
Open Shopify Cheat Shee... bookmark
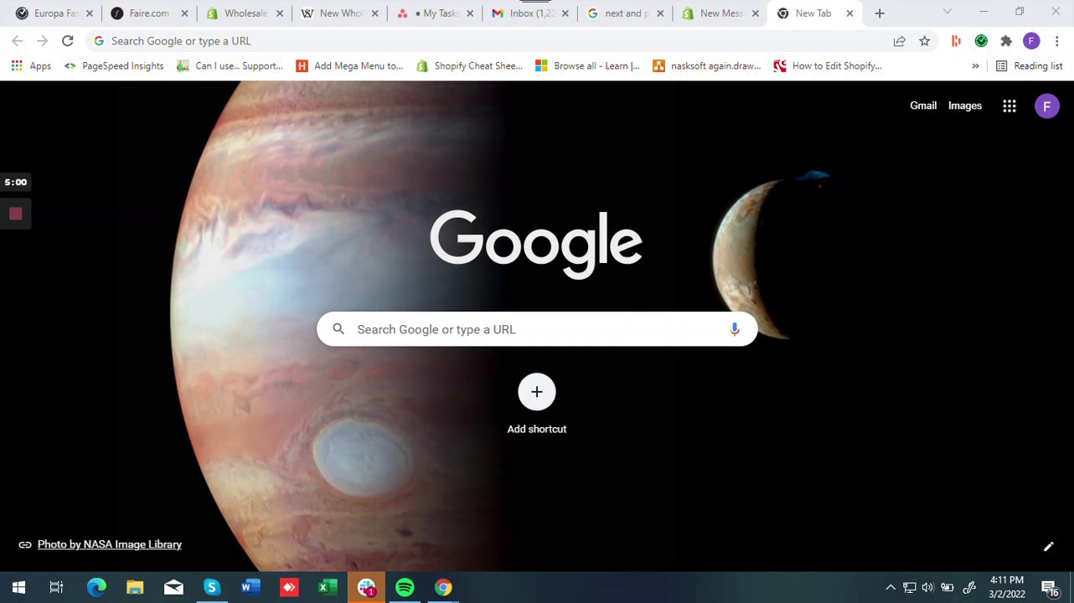coord(469,66)
